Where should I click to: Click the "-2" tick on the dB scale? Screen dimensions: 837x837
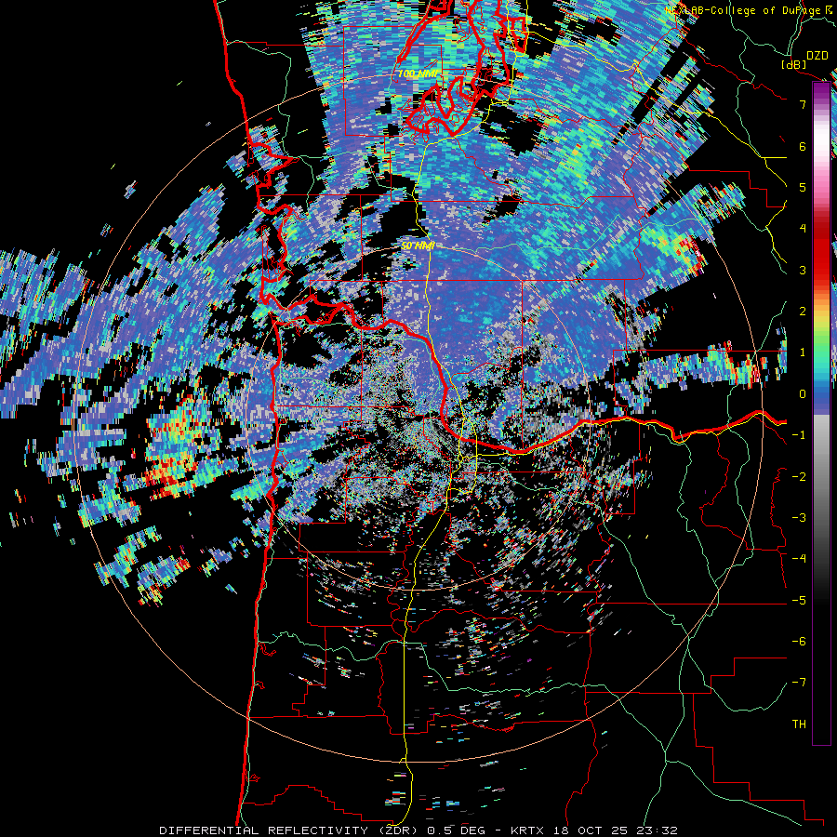(x=799, y=477)
